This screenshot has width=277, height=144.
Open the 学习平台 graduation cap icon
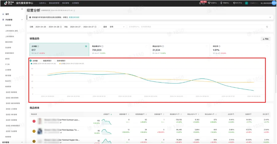[x=234, y=3]
